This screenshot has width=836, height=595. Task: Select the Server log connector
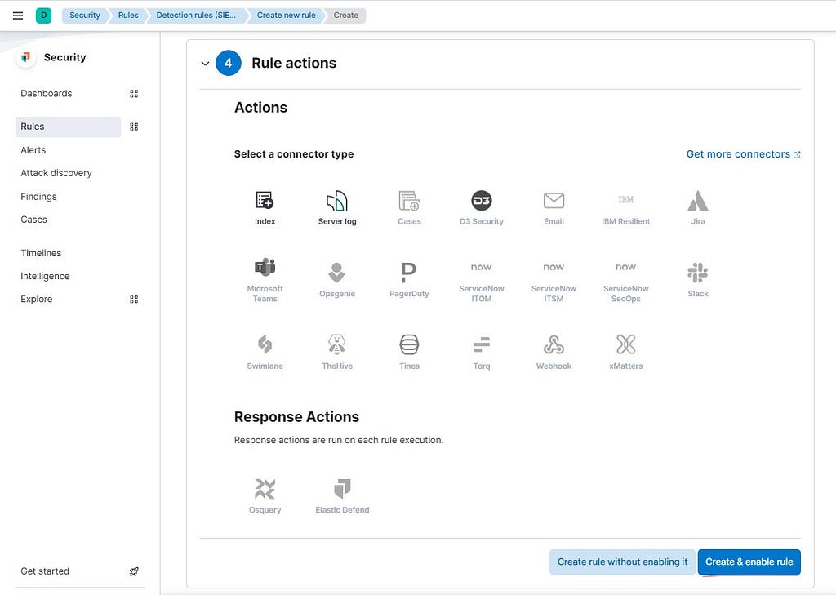(x=337, y=208)
